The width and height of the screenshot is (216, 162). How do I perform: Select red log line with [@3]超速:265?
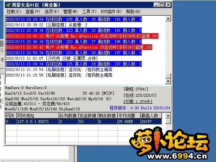click(x=79, y=47)
